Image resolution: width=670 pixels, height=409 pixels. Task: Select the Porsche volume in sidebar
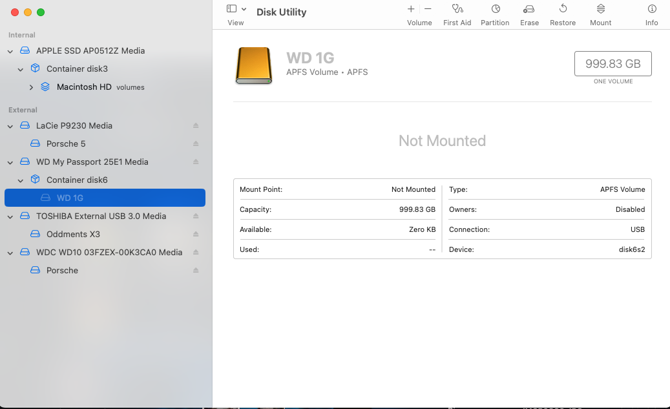[x=62, y=271]
